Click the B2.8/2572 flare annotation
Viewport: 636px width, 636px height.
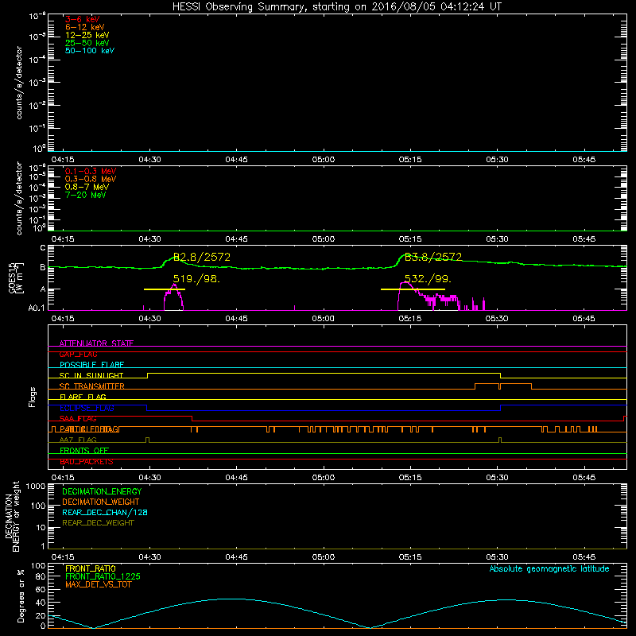[202, 257]
